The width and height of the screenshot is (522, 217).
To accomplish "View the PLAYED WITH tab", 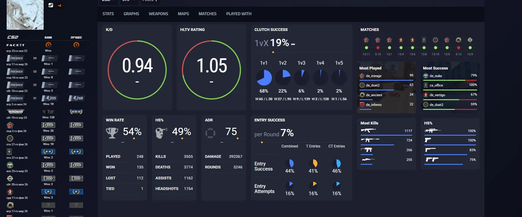I will point(239,14).
